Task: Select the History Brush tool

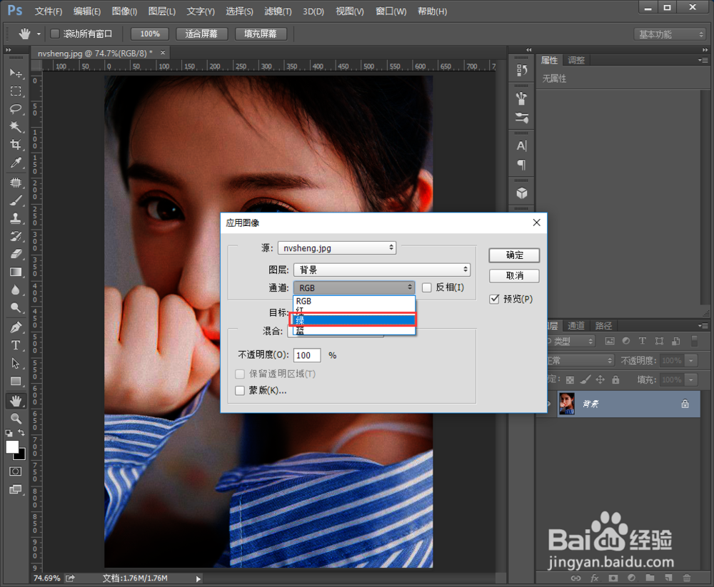Action: [x=16, y=236]
